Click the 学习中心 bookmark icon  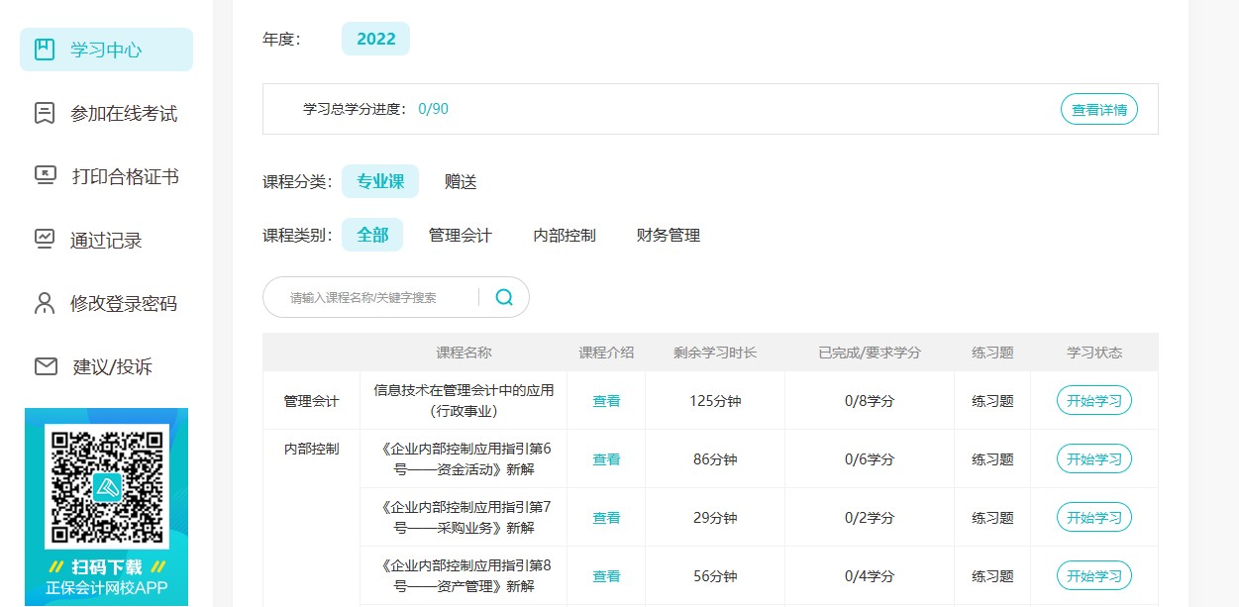(x=45, y=50)
